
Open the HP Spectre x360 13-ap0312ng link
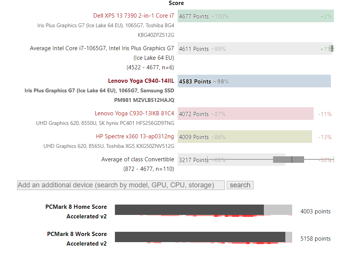click(x=135, y=136)
